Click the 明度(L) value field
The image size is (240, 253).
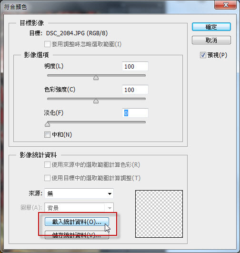[x=135, y=66]
